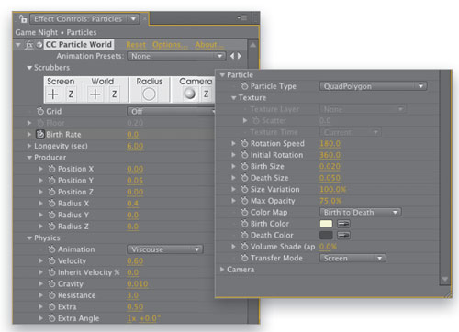Collapse the Producer group
459x332 pixels.
coord(29,158)
